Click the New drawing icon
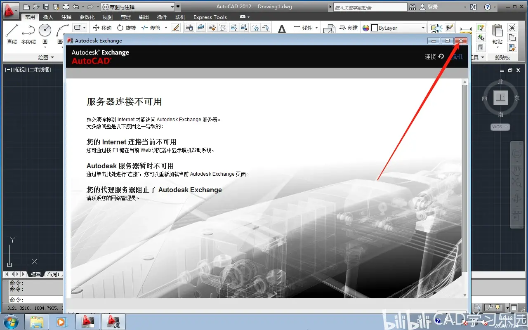This screenshot has height=330, width=528. tap(26, 7)
